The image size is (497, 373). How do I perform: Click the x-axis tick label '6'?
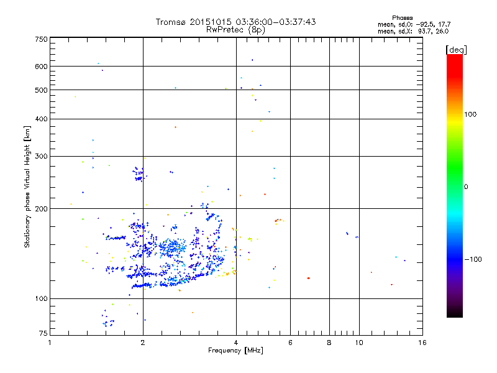click(x=290, y=343)
